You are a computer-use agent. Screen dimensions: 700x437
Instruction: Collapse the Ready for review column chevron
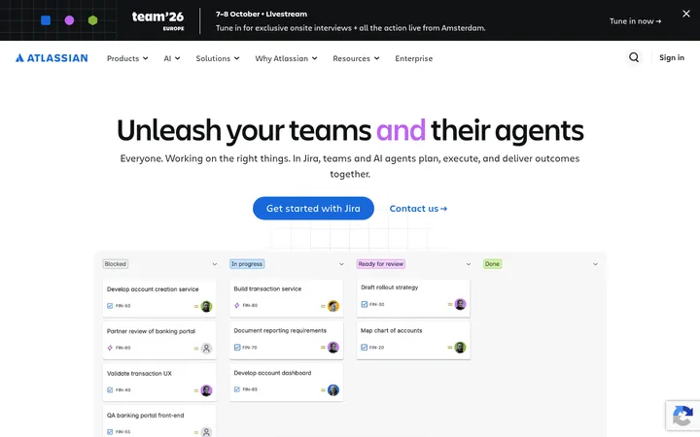tap(469, 264)
